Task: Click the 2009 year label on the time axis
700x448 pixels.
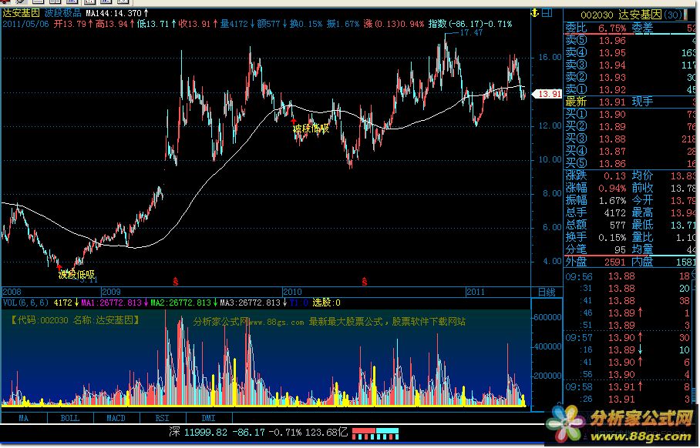Action: (x=111, y=293)
